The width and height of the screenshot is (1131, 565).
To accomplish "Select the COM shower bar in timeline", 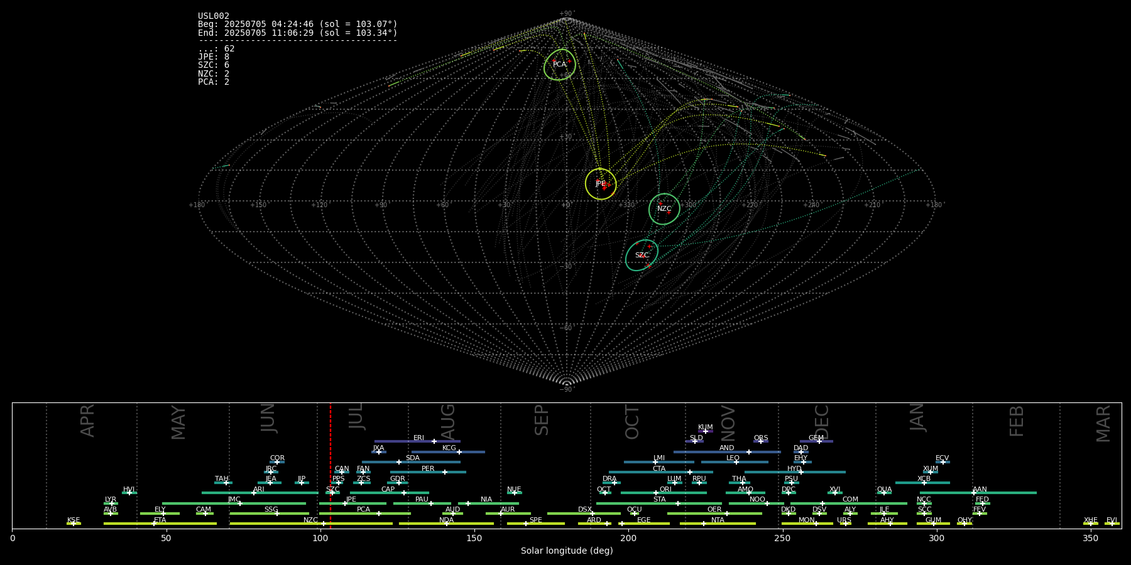I will coord(849,503).
